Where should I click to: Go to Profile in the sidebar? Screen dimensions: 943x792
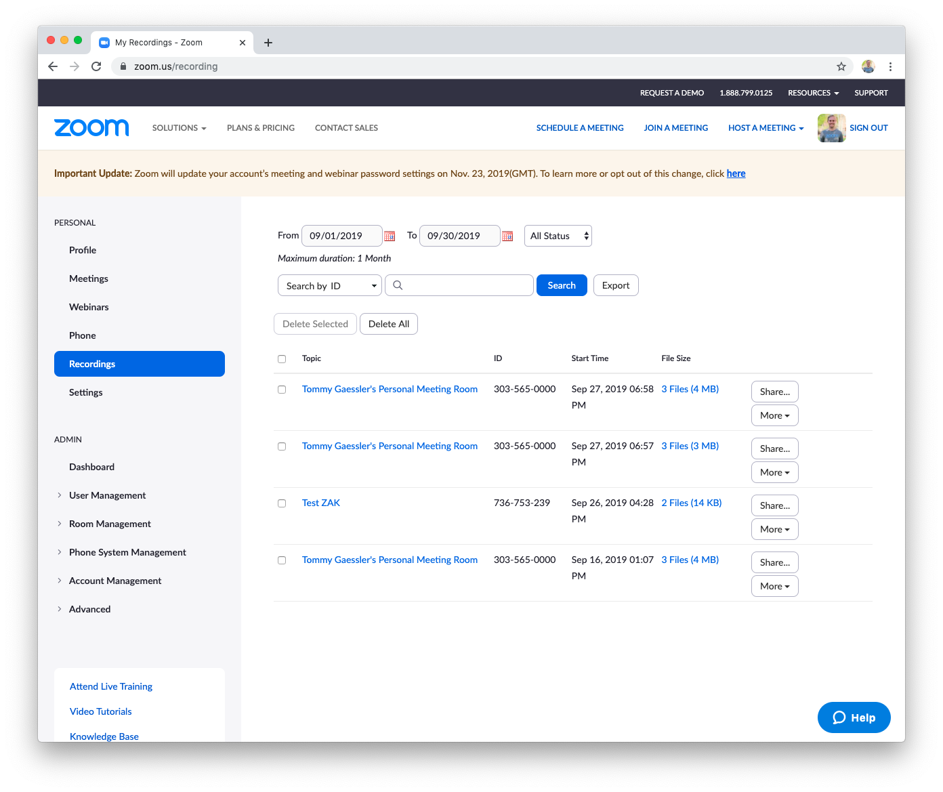pyautogui.click(x=83, y=250)
